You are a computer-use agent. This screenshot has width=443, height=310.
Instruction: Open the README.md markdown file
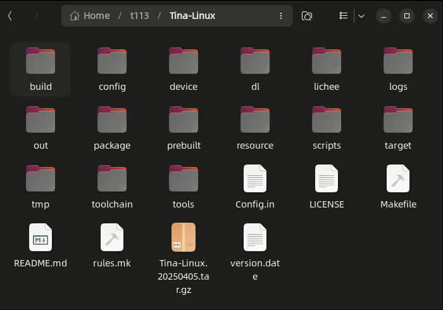click(x=41, y=238)
